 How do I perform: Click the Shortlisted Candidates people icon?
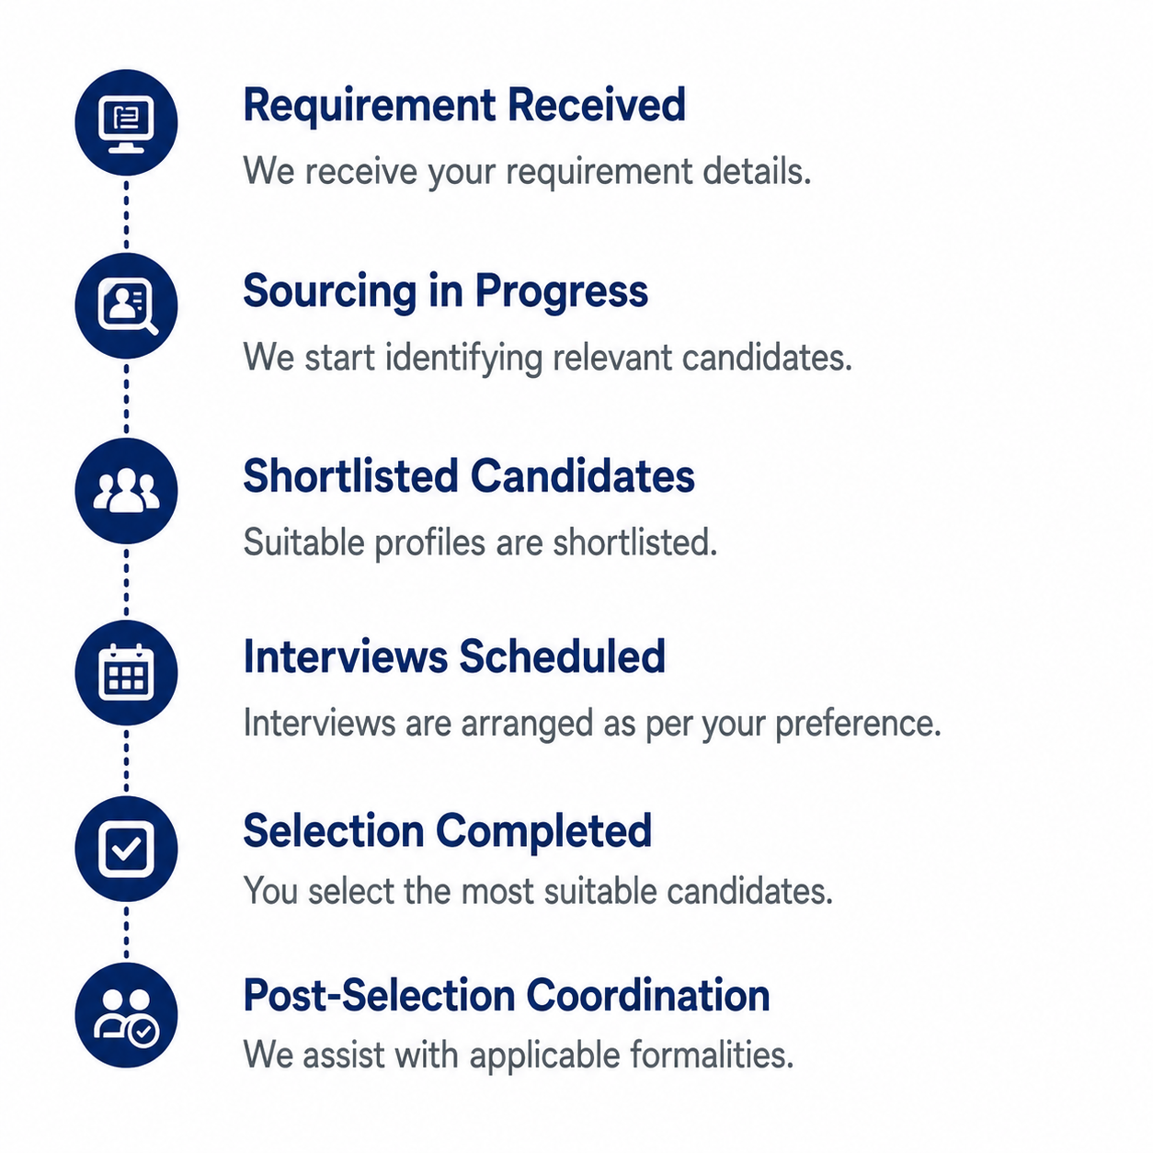(x=126, y=490)
